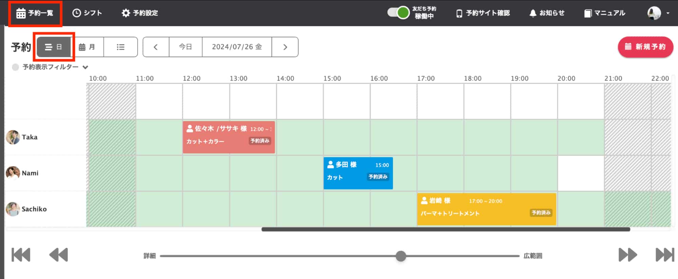Viewport: 678px width, 279px height.
Task: Expand 予約表示フィルター filter
Action: point(55,67)
